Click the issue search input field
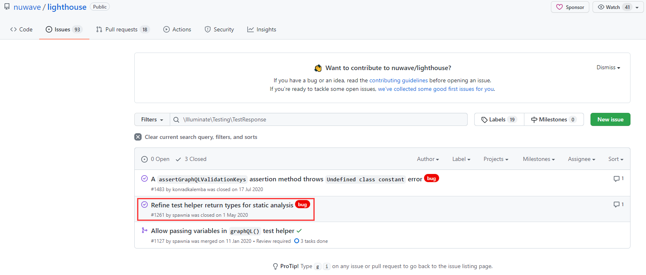 (322, 120)
